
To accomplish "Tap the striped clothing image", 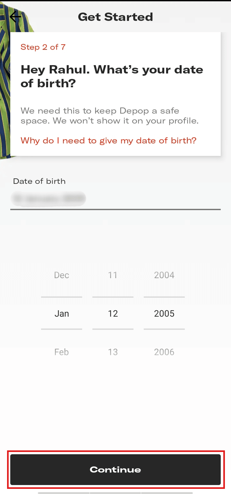I will click(x=5, y=80).
